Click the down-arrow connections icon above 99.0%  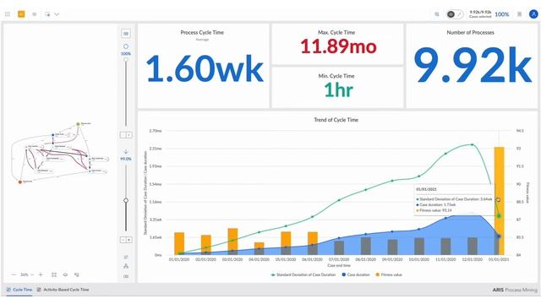click(126, 152)
